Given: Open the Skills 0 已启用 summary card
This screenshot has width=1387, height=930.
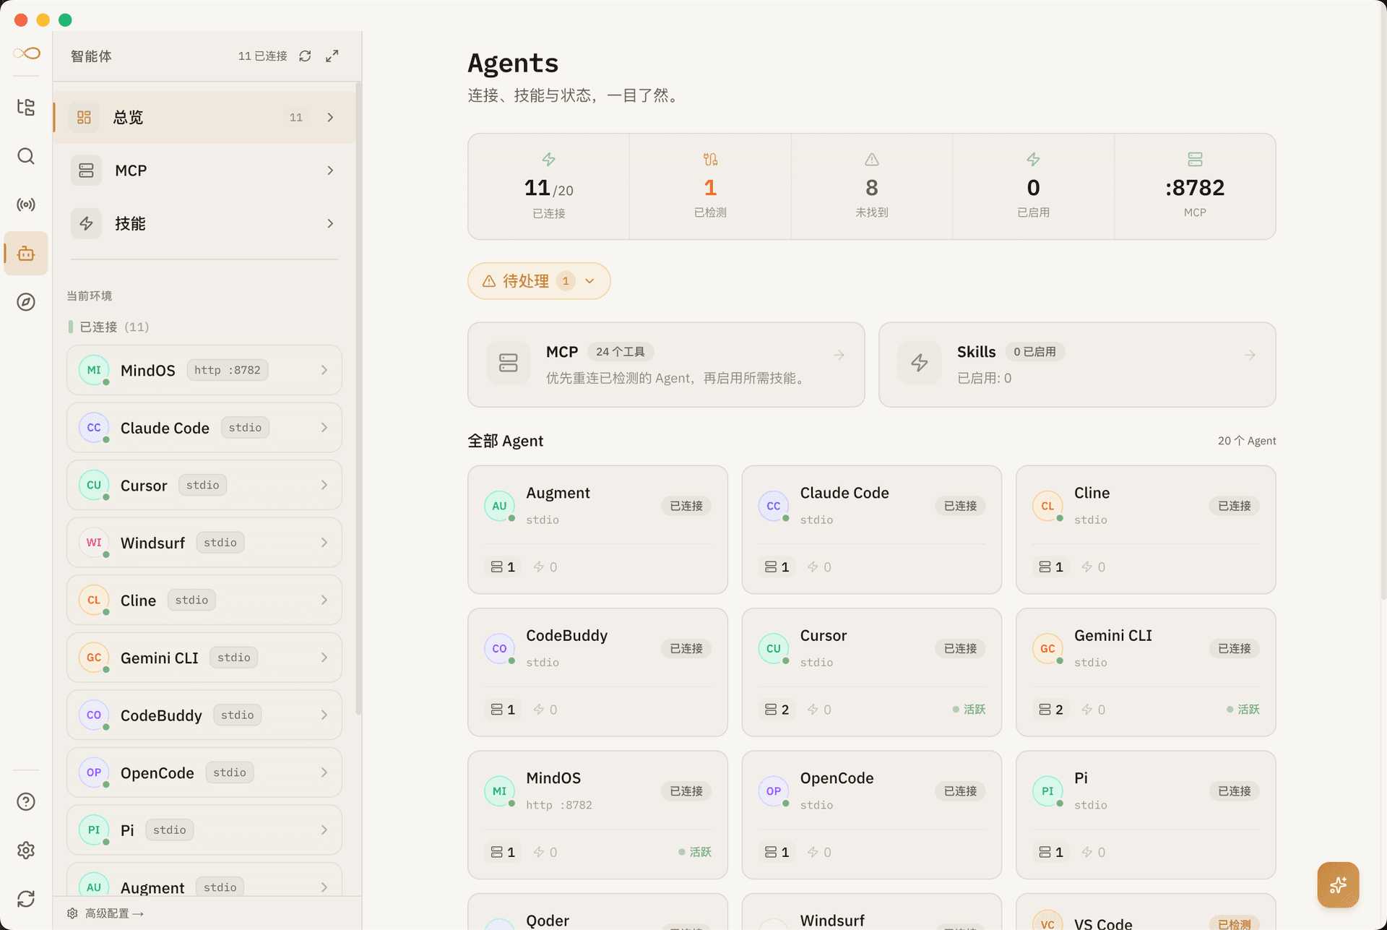Looking at the screenshot, I should [1077, 365].
